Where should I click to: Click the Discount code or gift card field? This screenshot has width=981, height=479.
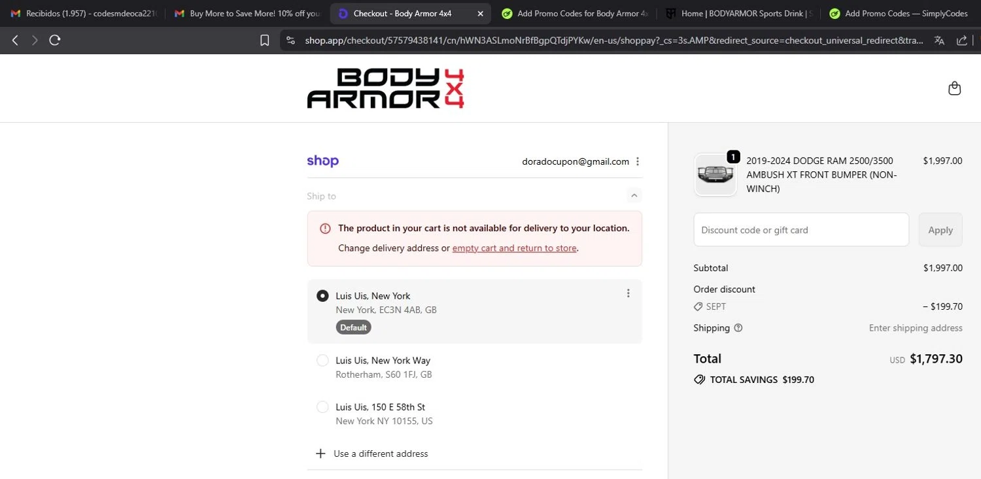pyautogui.click(x=801, y=230)
